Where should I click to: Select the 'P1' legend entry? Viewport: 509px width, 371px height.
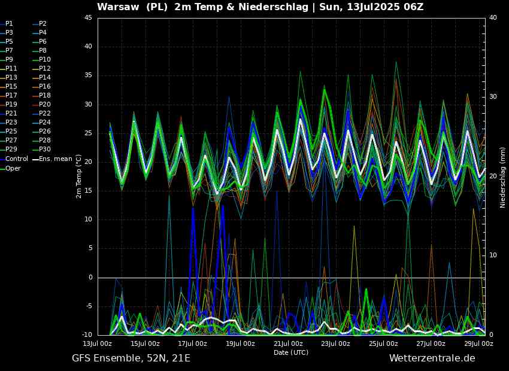point(9,24)
